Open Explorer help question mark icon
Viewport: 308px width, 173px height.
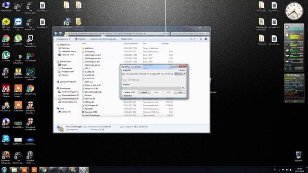point(206,39)
